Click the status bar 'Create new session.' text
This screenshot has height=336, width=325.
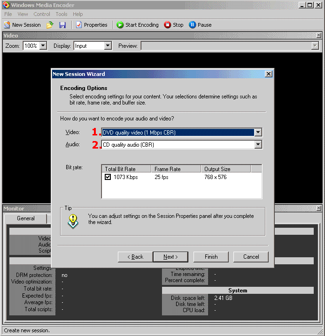coord(27,330)
